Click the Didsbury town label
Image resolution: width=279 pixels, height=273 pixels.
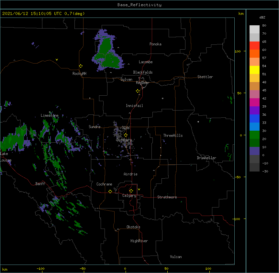tap(124, 140)
